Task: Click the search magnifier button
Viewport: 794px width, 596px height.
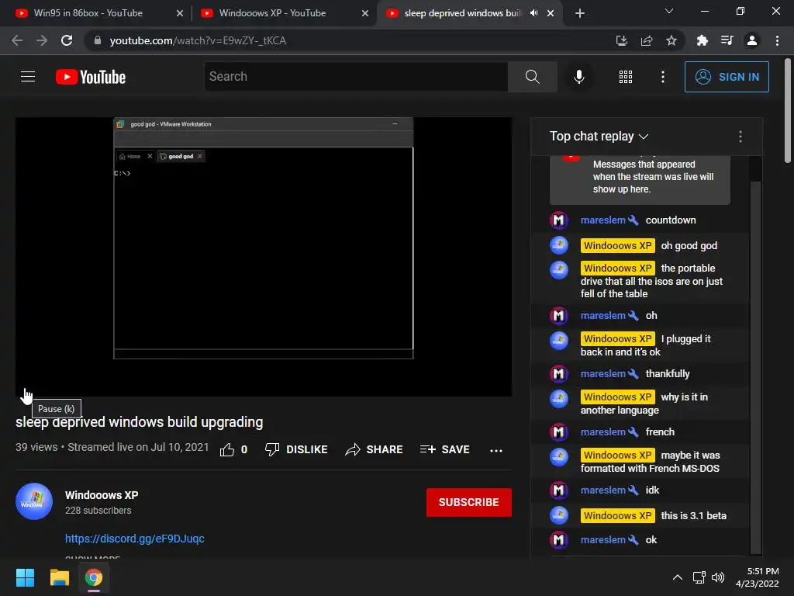Action: point(532,77)
